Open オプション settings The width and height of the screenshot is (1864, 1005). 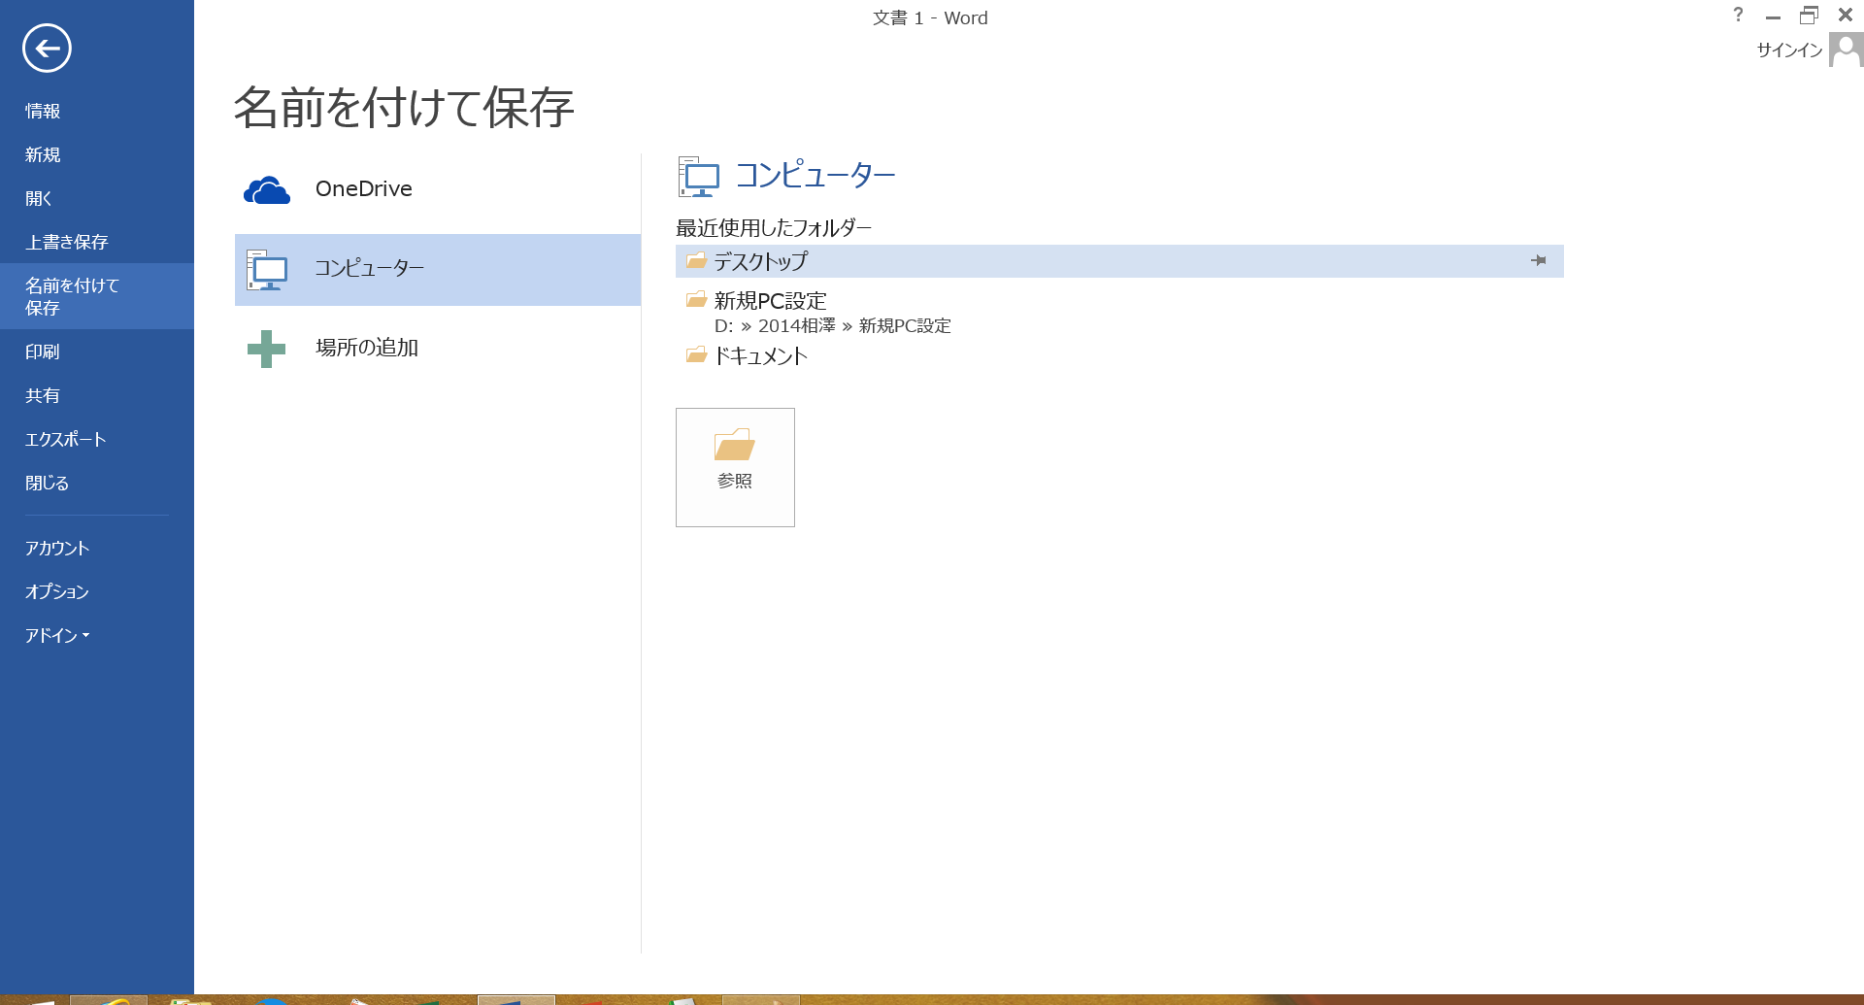97,591
